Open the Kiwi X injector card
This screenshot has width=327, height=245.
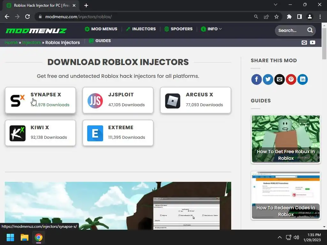tap(40, 133)
